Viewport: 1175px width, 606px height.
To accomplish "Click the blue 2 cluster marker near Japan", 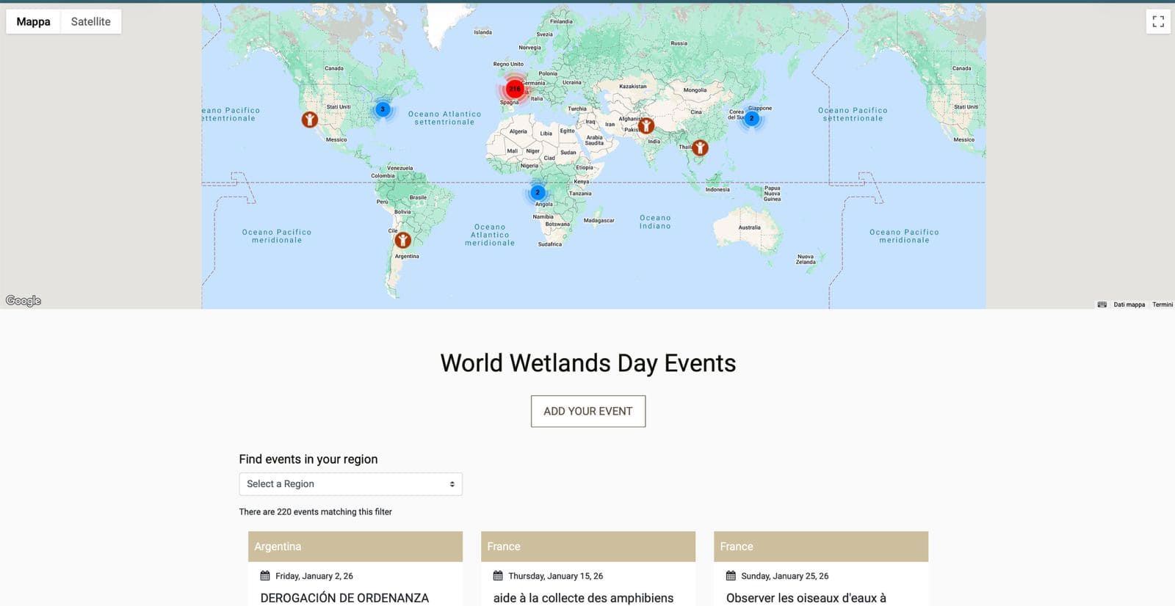I will [751, 118].
